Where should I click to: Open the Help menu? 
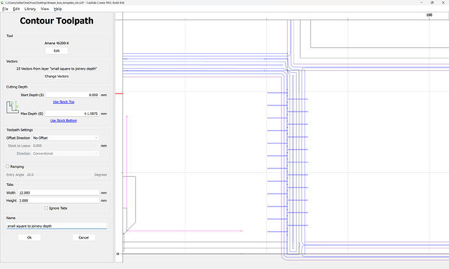[x=58, y=9]
